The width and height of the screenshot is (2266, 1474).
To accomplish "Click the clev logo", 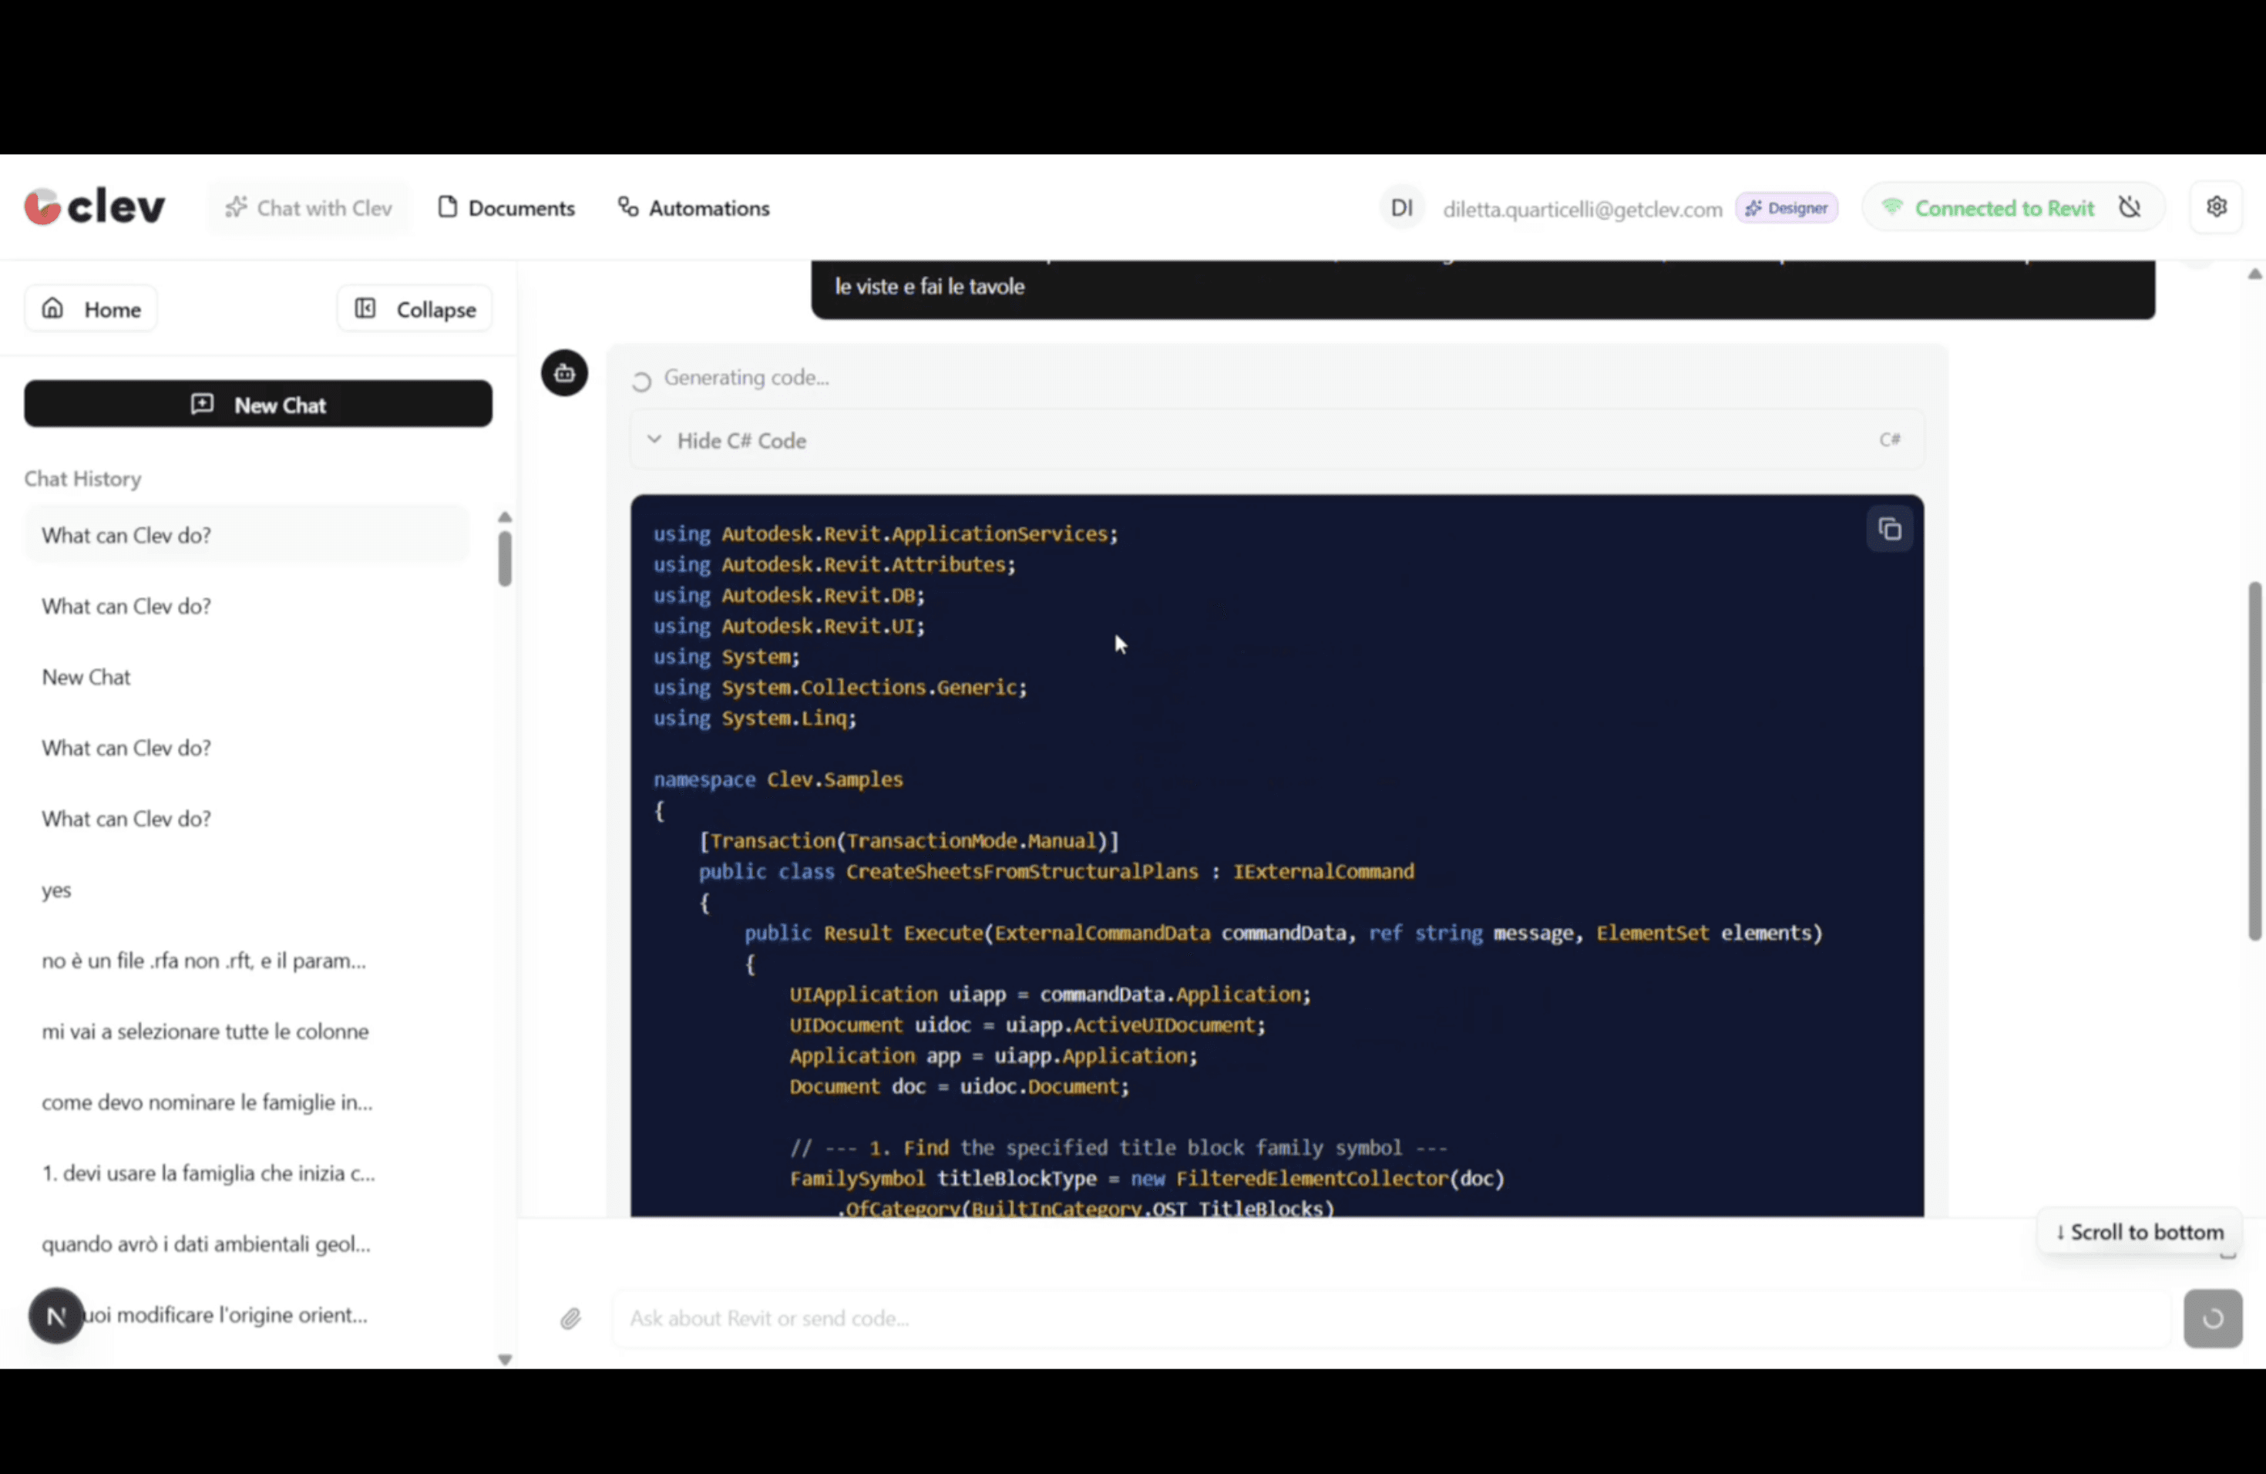I will coord(96,207).
